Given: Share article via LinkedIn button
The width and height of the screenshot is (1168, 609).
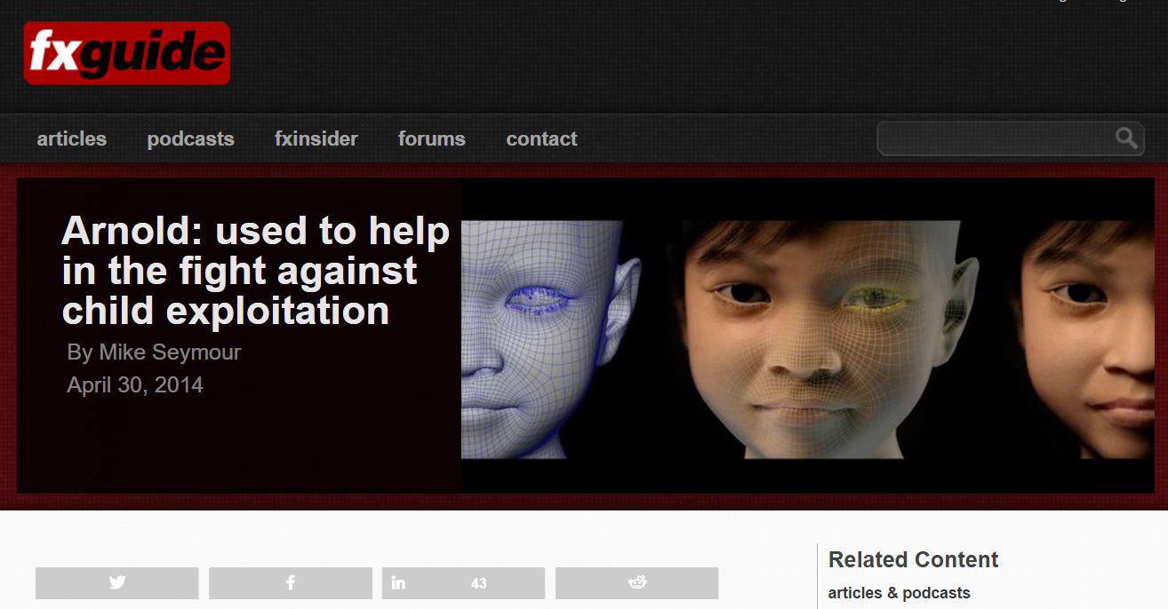Looking at the screenshot, I should coord(463,583).
